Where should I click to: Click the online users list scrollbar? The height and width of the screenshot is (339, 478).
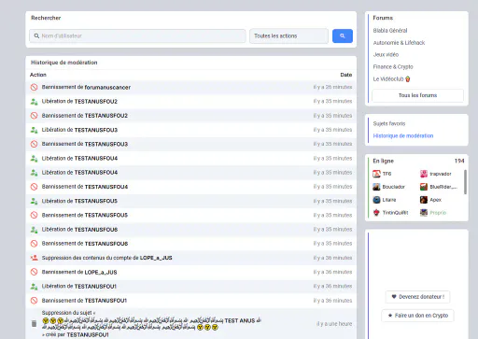coord(465,182)
